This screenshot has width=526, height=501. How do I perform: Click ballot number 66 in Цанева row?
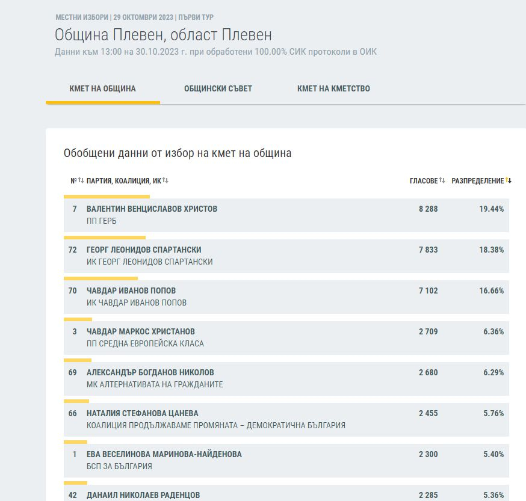point(73,413)
